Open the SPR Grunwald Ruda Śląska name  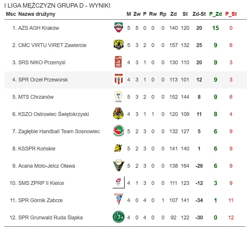(50, 218)
